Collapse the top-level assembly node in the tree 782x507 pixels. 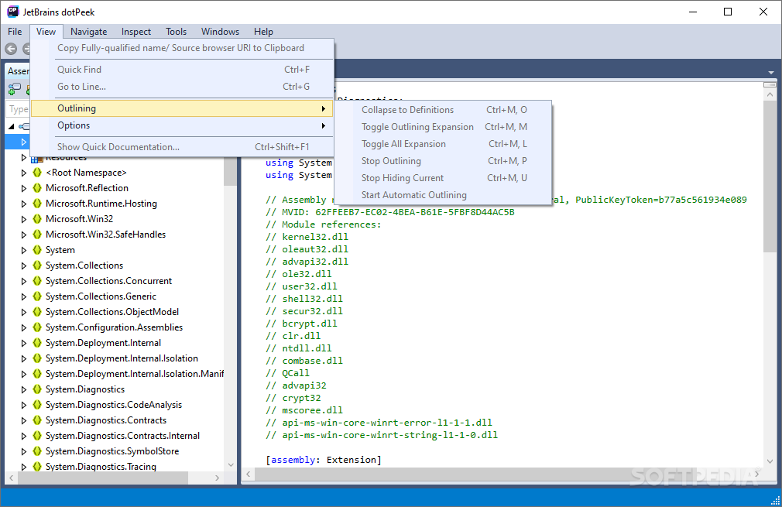coord(12,127)
